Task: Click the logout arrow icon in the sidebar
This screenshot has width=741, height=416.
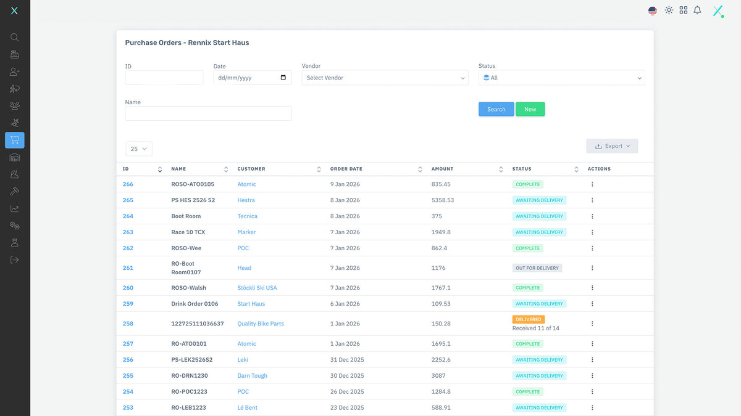Action: (14, 260)
